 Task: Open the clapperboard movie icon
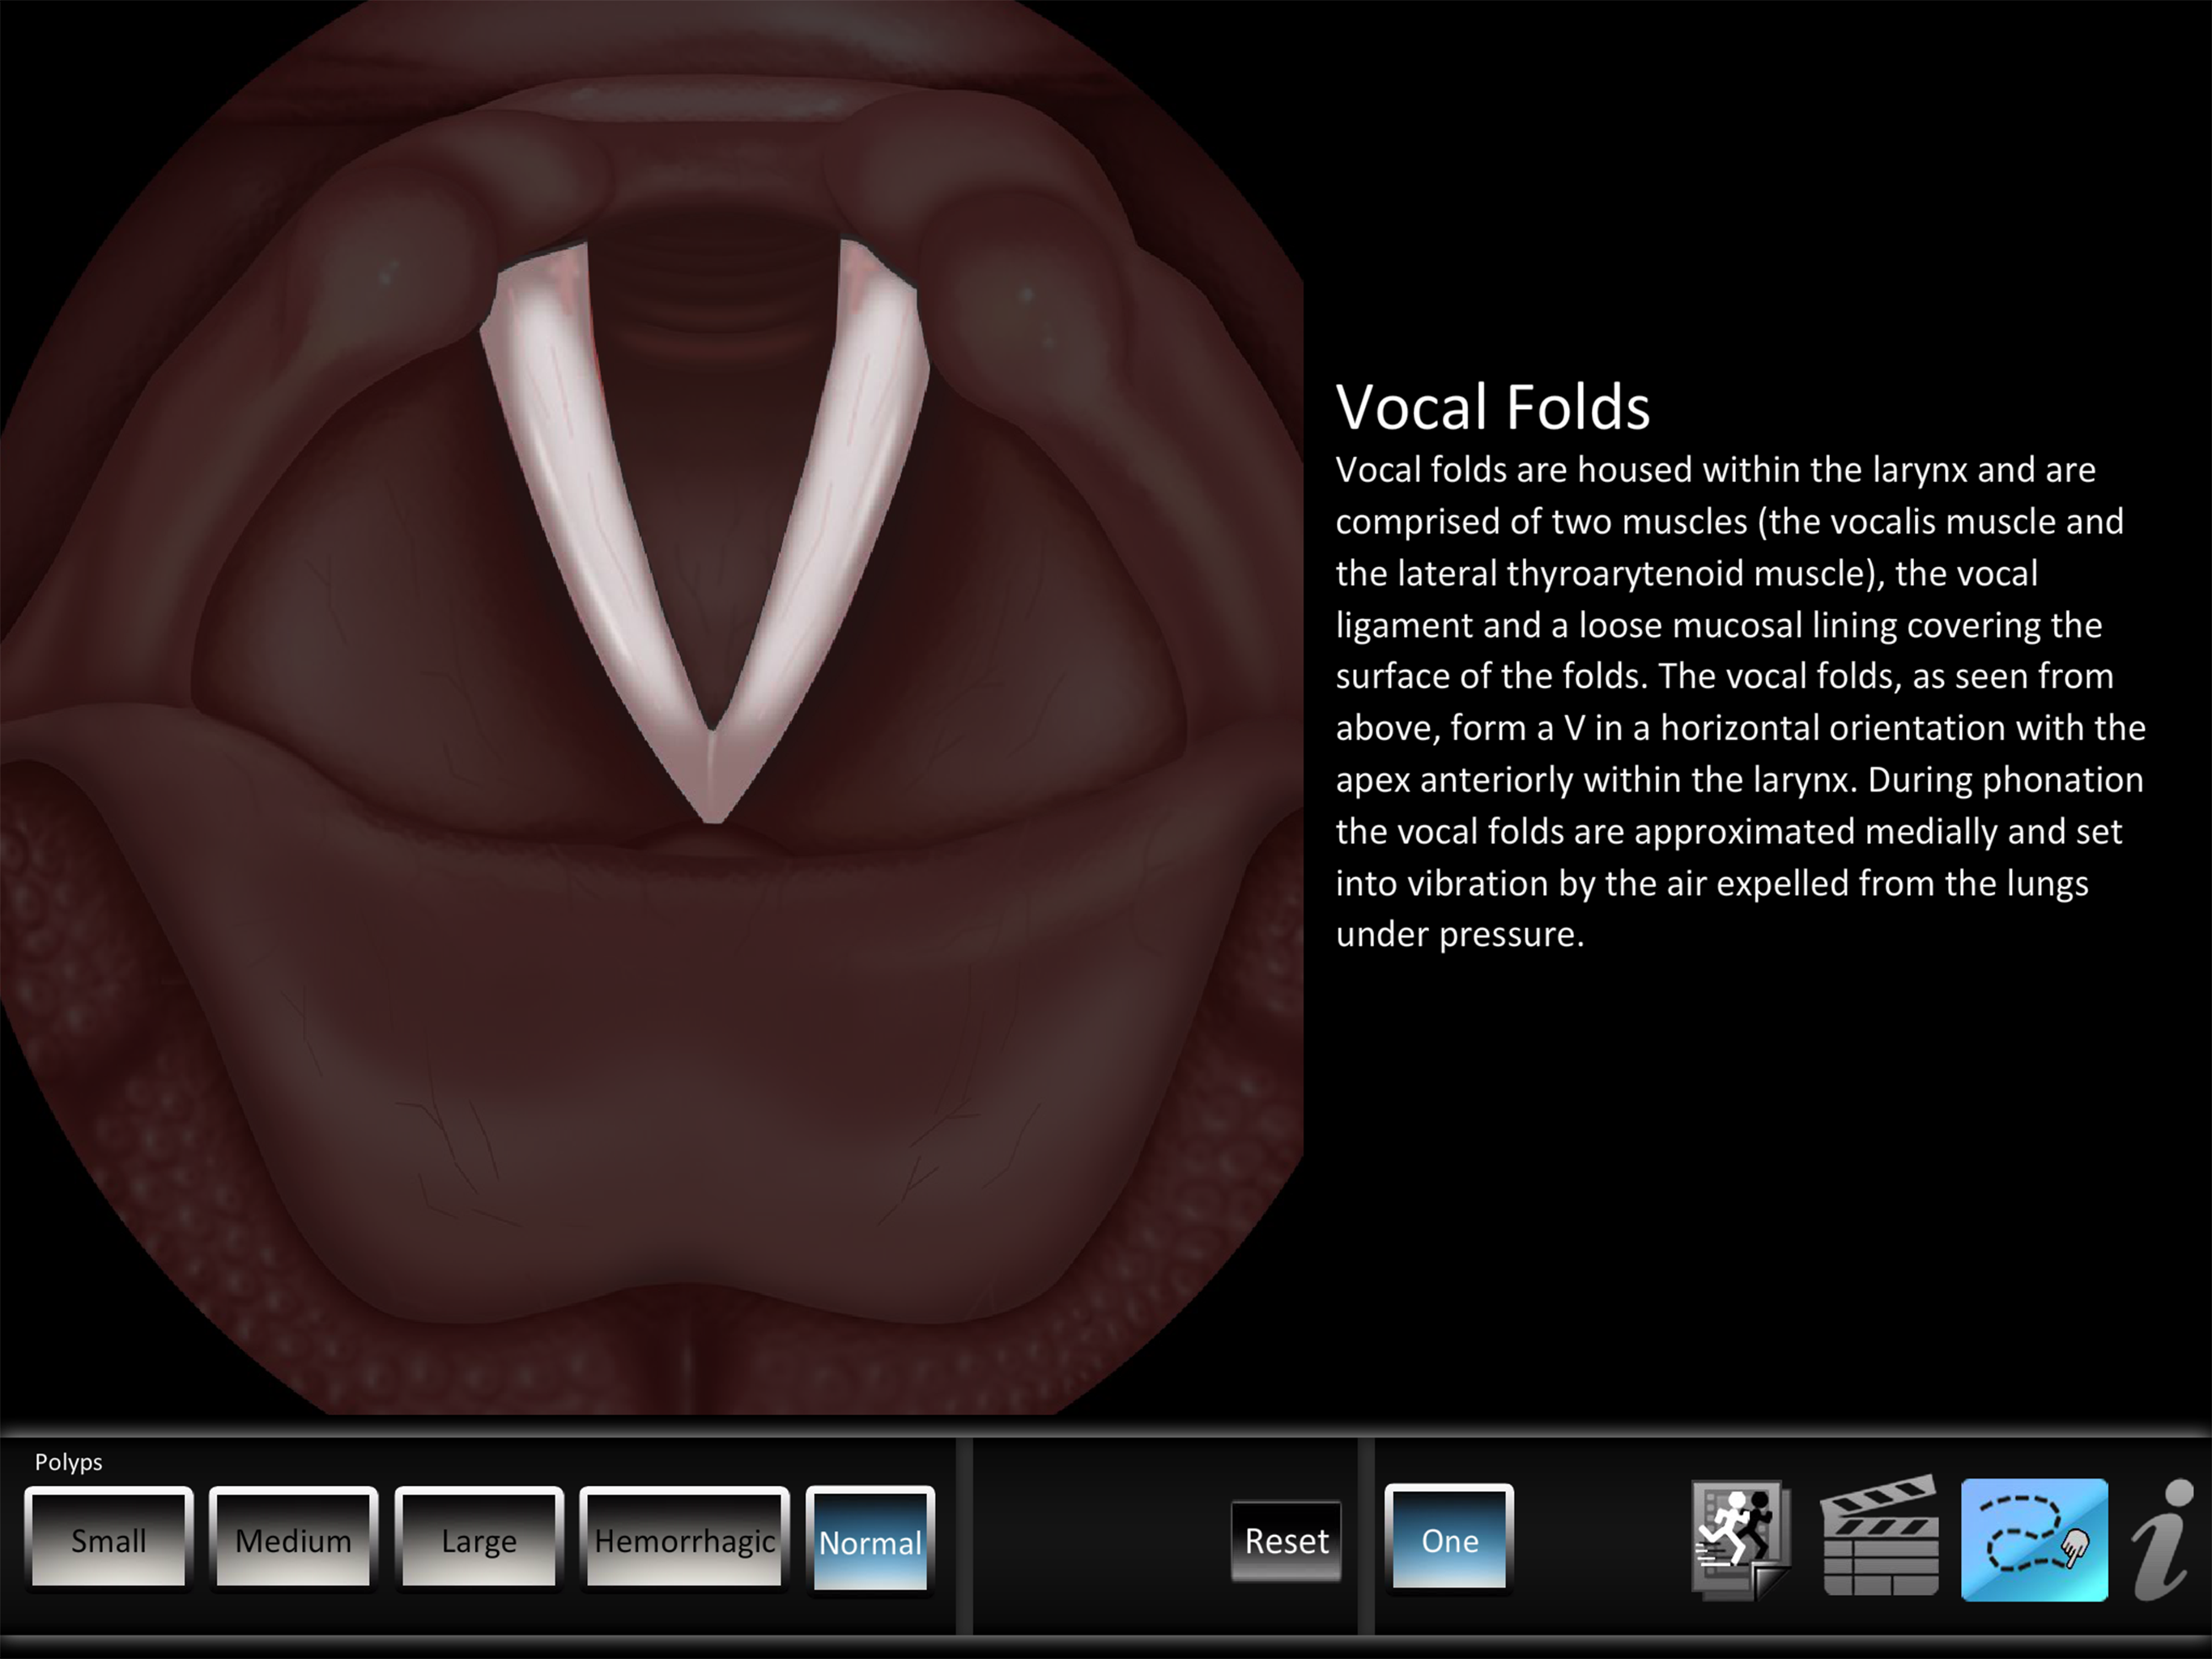[1880, 1537]
